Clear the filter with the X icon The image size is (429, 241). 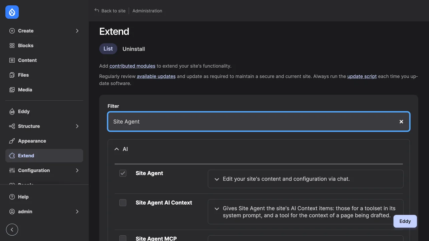[401, 122]
